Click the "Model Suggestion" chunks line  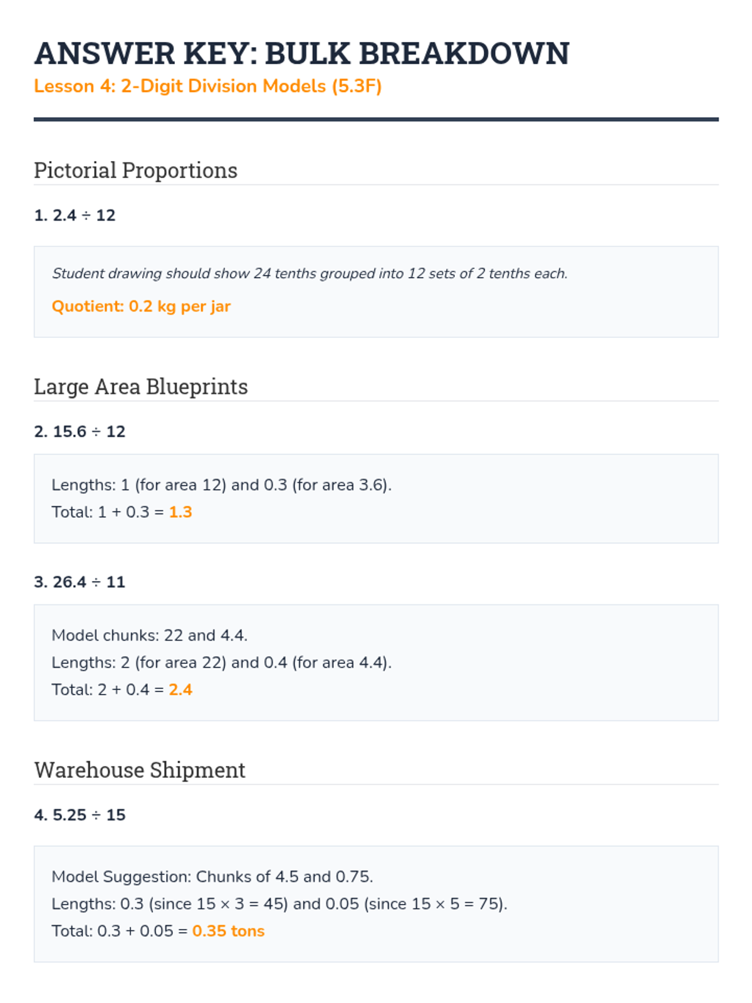(x=212, y=877)
